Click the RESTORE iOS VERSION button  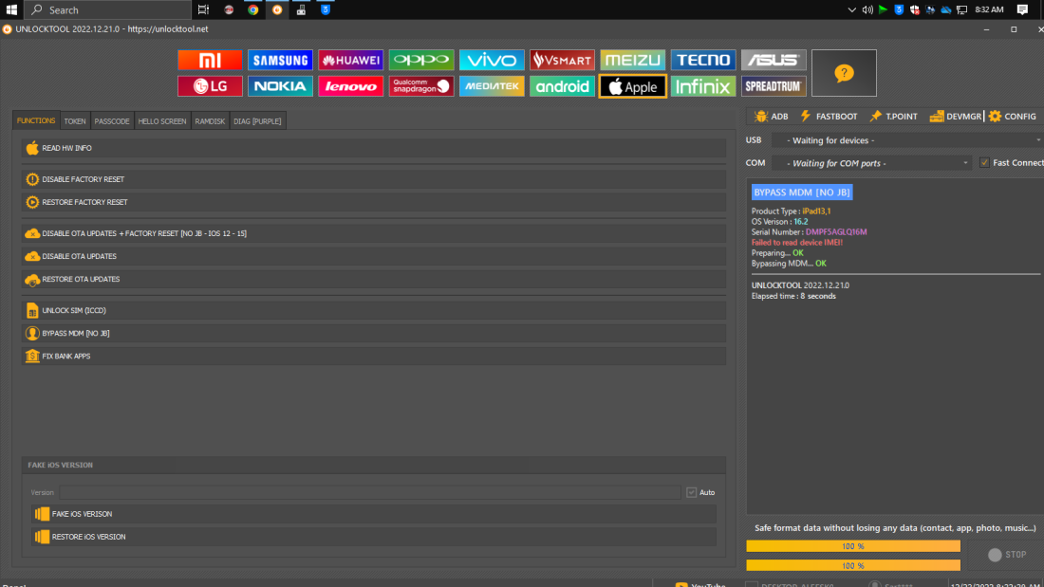pyautogui.click(x=374, y=537)
